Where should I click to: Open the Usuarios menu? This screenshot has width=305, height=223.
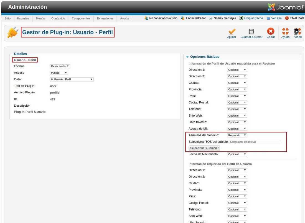(23, 18)
